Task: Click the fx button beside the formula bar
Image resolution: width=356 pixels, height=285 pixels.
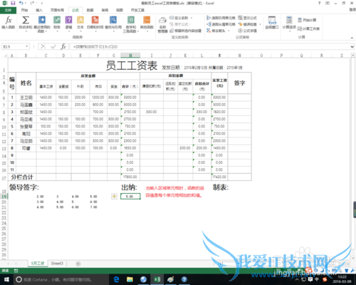Action: [63, 46]
